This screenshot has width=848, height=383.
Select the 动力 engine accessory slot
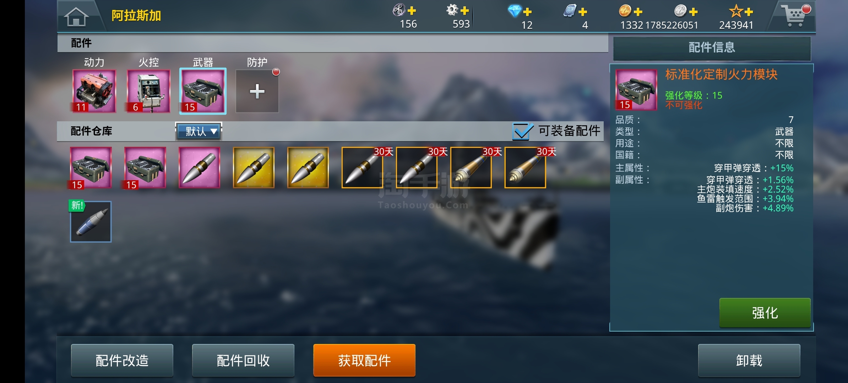[x=94, y=91]
